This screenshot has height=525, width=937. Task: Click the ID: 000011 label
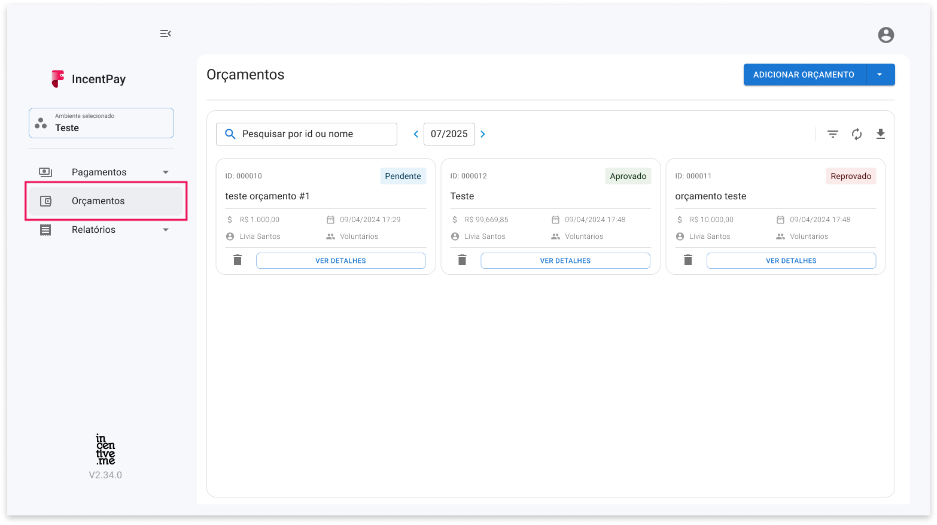click(693, 176)
